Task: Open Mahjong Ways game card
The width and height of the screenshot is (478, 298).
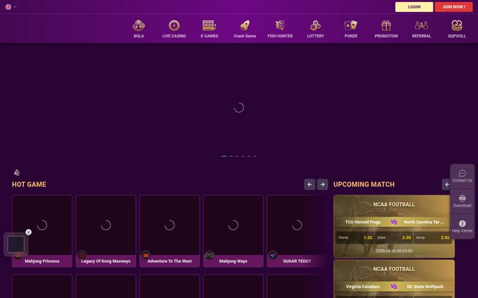Action: [233, 231]
